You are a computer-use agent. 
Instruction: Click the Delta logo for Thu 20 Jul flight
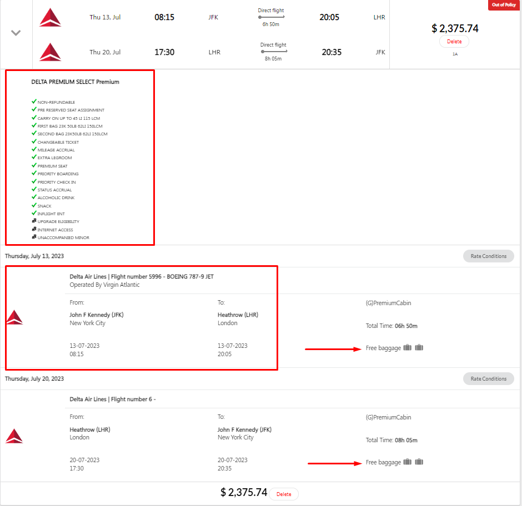point(50,52)
